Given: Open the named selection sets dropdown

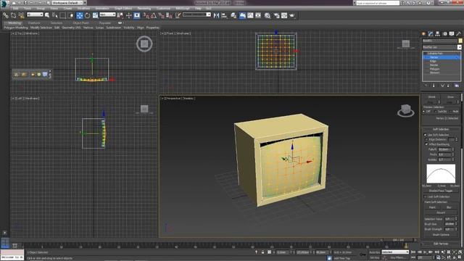Looking at the screenshot, I should pos(196,14).
